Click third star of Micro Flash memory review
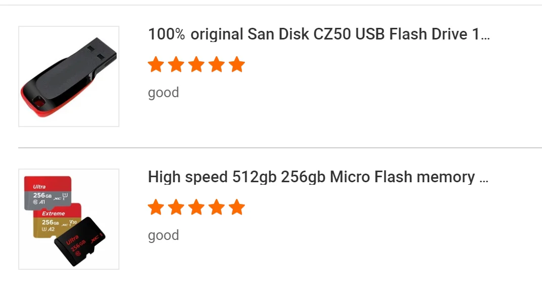This screenshot has width=542, height=285. pos(196,208)
